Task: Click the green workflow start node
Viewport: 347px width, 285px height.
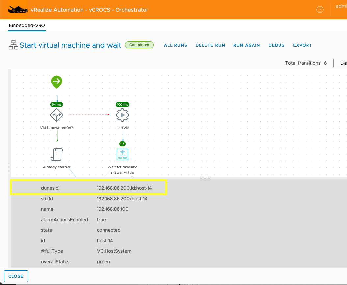Action: pos(57,82)
